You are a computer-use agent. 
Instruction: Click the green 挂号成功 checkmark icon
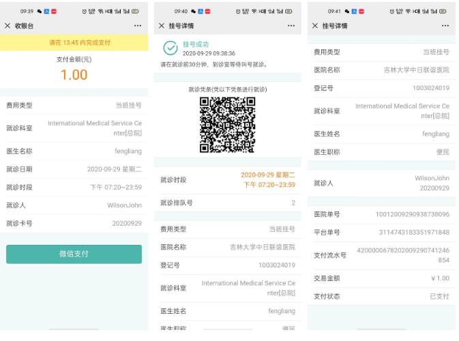pos(170,48)
